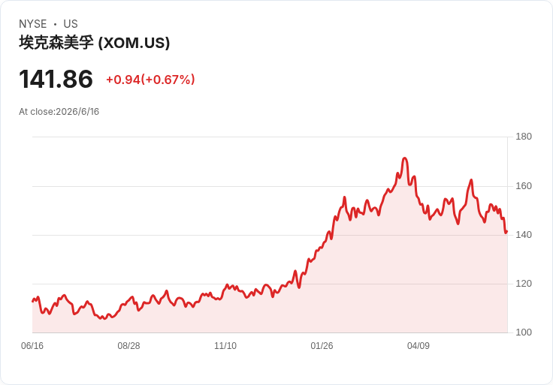Select the 11/10 date axis label
553x385 pixels.
(x=225, y=346)
